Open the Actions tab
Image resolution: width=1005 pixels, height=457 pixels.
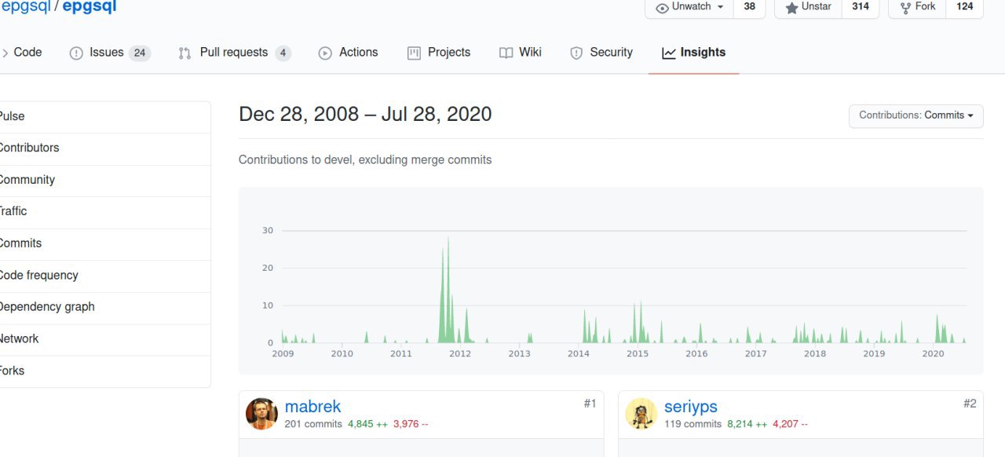[x=348, y=53]
